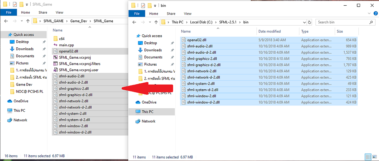Open Quick Access Toolbar dropdown in bin window

pyautogui.click(x=155, y=5)
